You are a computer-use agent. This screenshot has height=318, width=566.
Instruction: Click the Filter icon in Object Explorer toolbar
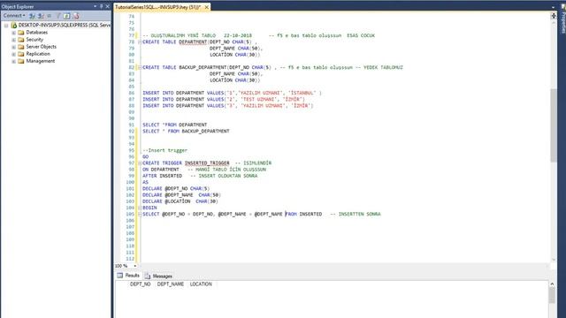click(x=58, y=16)
